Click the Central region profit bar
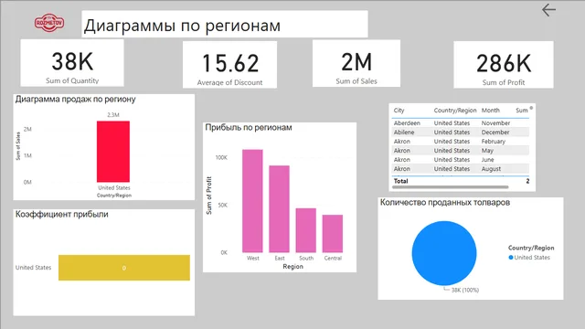The width and height of the screenshot is (585, 329). (x=333, y=234)
